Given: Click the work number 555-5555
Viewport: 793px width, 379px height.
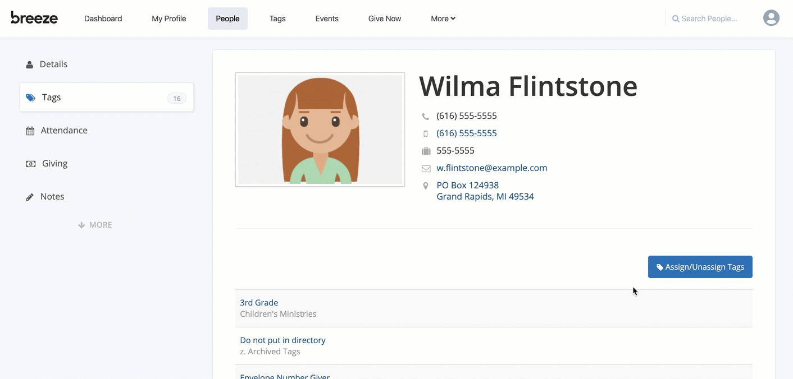Looking at the screenshot, I should tap(455, 151).
